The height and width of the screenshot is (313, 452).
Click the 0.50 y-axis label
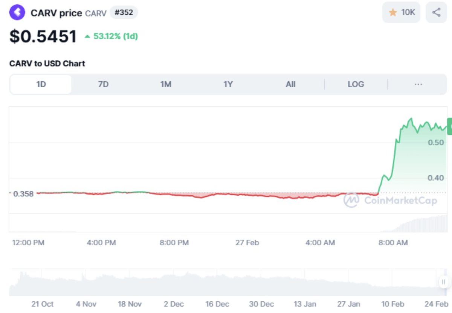[x=436, y=142]
